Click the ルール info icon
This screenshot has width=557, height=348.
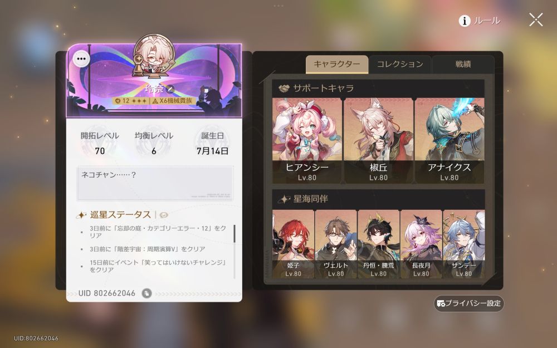coord(465,21)
